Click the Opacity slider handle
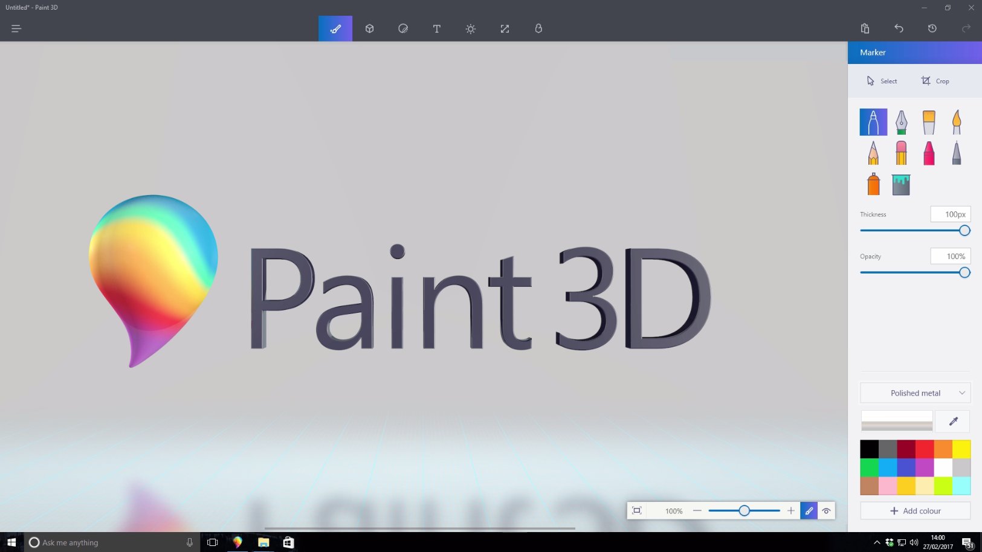The height and width of the screenshot is (552, 982). coord(964,272)
